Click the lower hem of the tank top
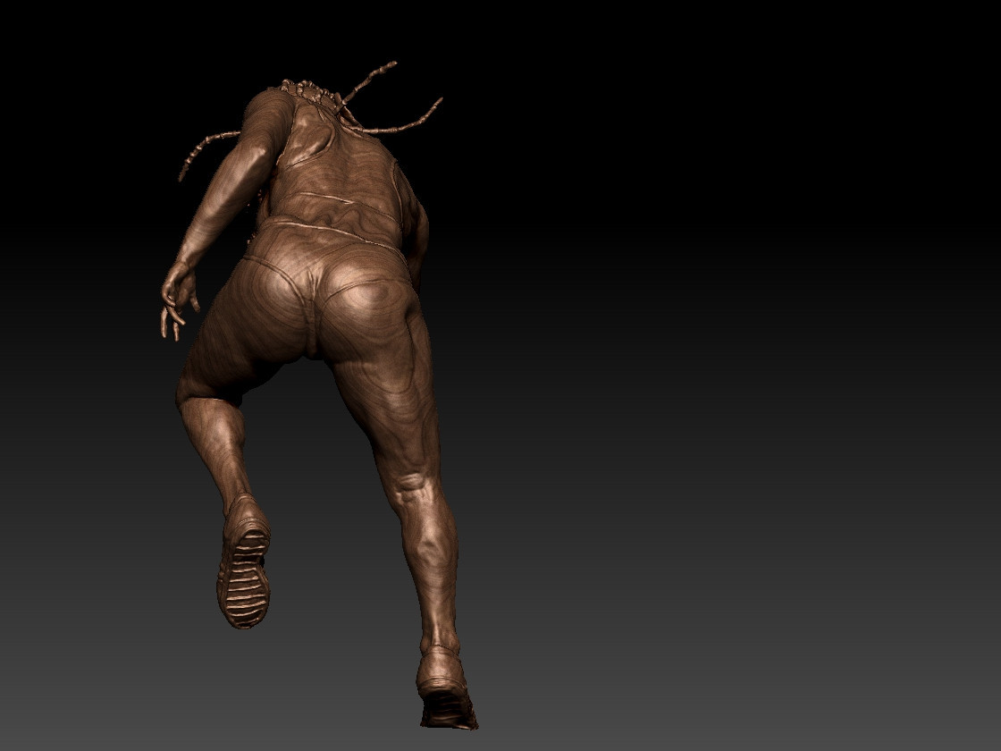1001x751 pixels. (332, 203)
